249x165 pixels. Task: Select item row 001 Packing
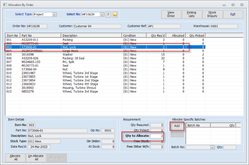coord(105,40)
